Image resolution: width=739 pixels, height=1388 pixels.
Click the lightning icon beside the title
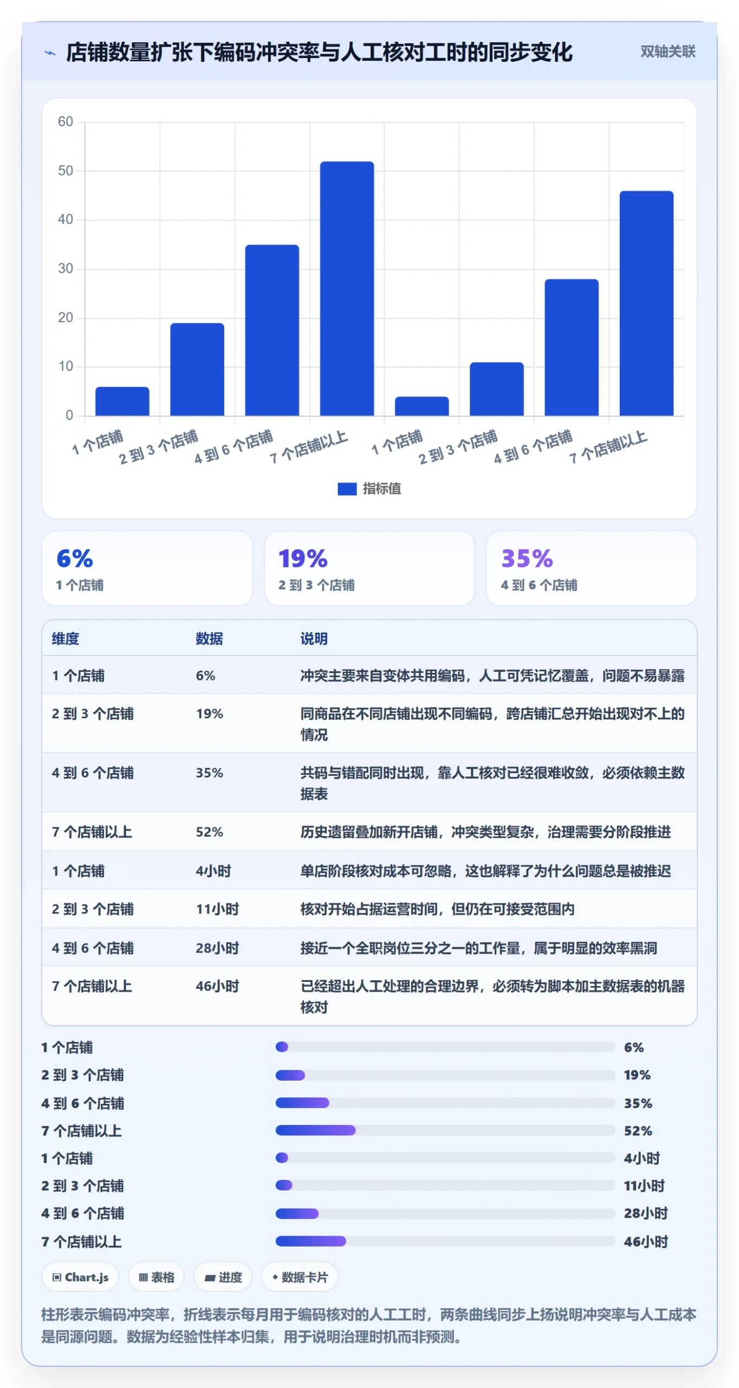click(x=50, y=53)
